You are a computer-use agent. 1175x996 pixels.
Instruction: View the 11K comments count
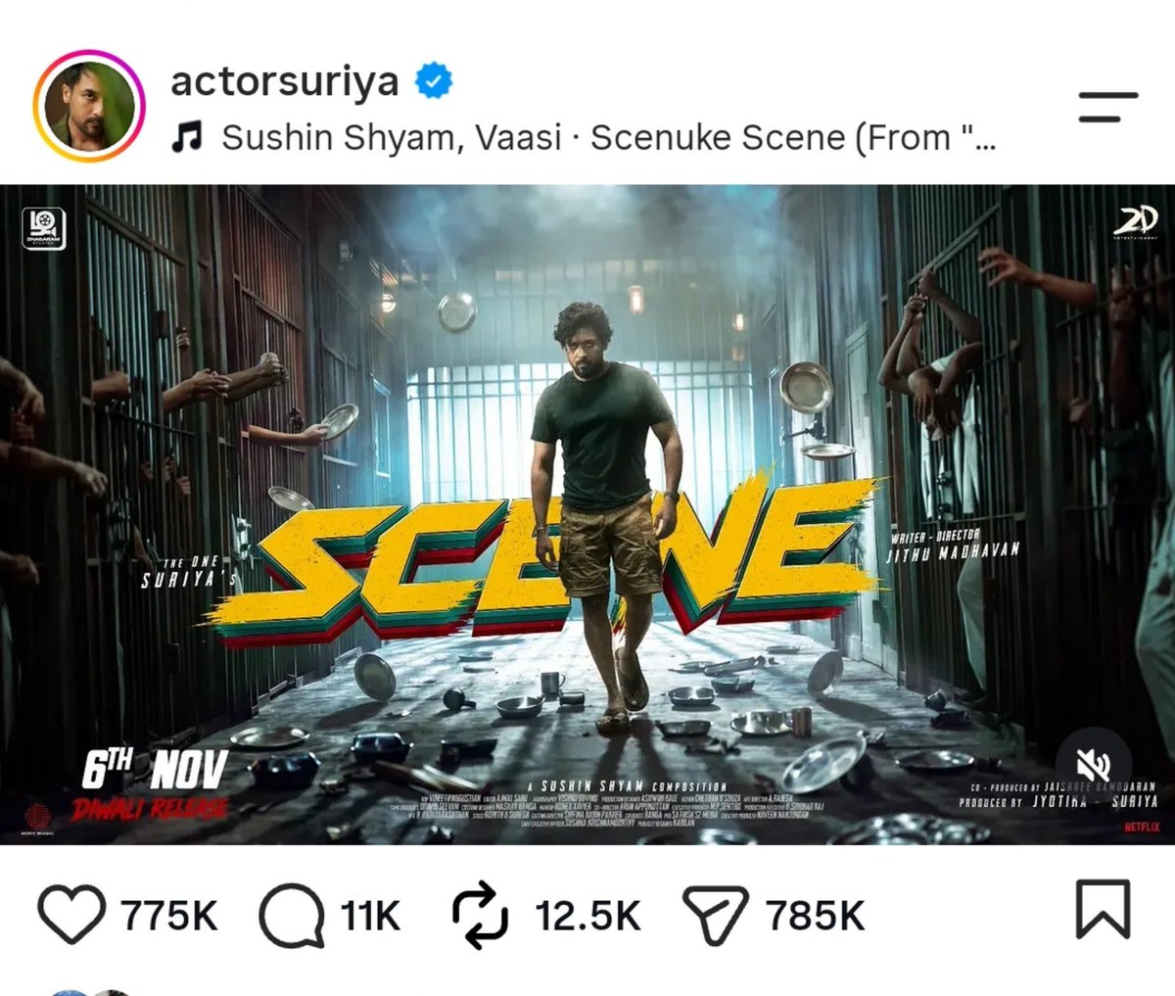pos(370,917)
